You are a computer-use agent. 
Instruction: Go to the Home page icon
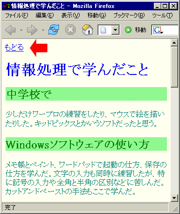coord(88,30)
